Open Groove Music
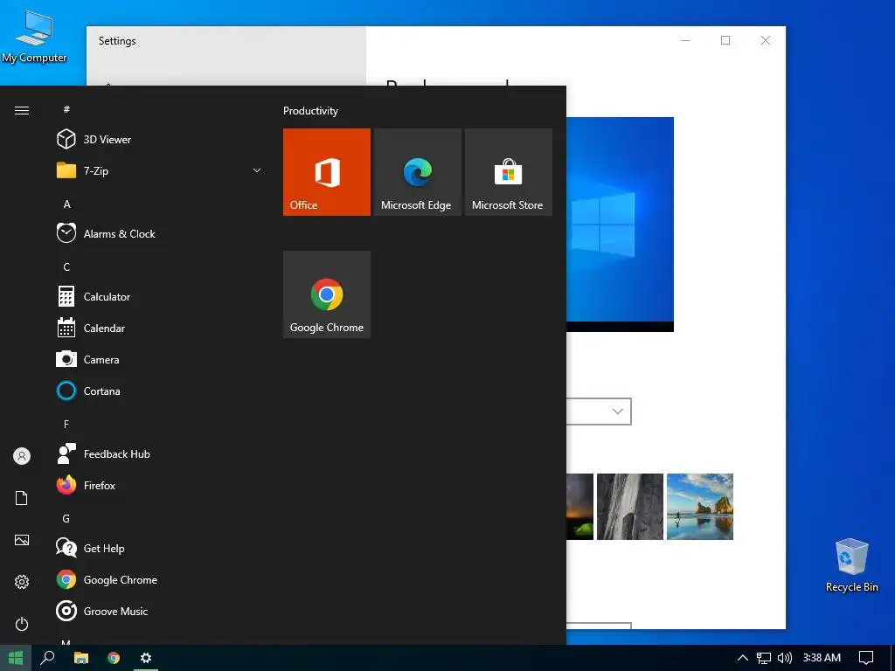895x671 pixels. tap(157, 611)
